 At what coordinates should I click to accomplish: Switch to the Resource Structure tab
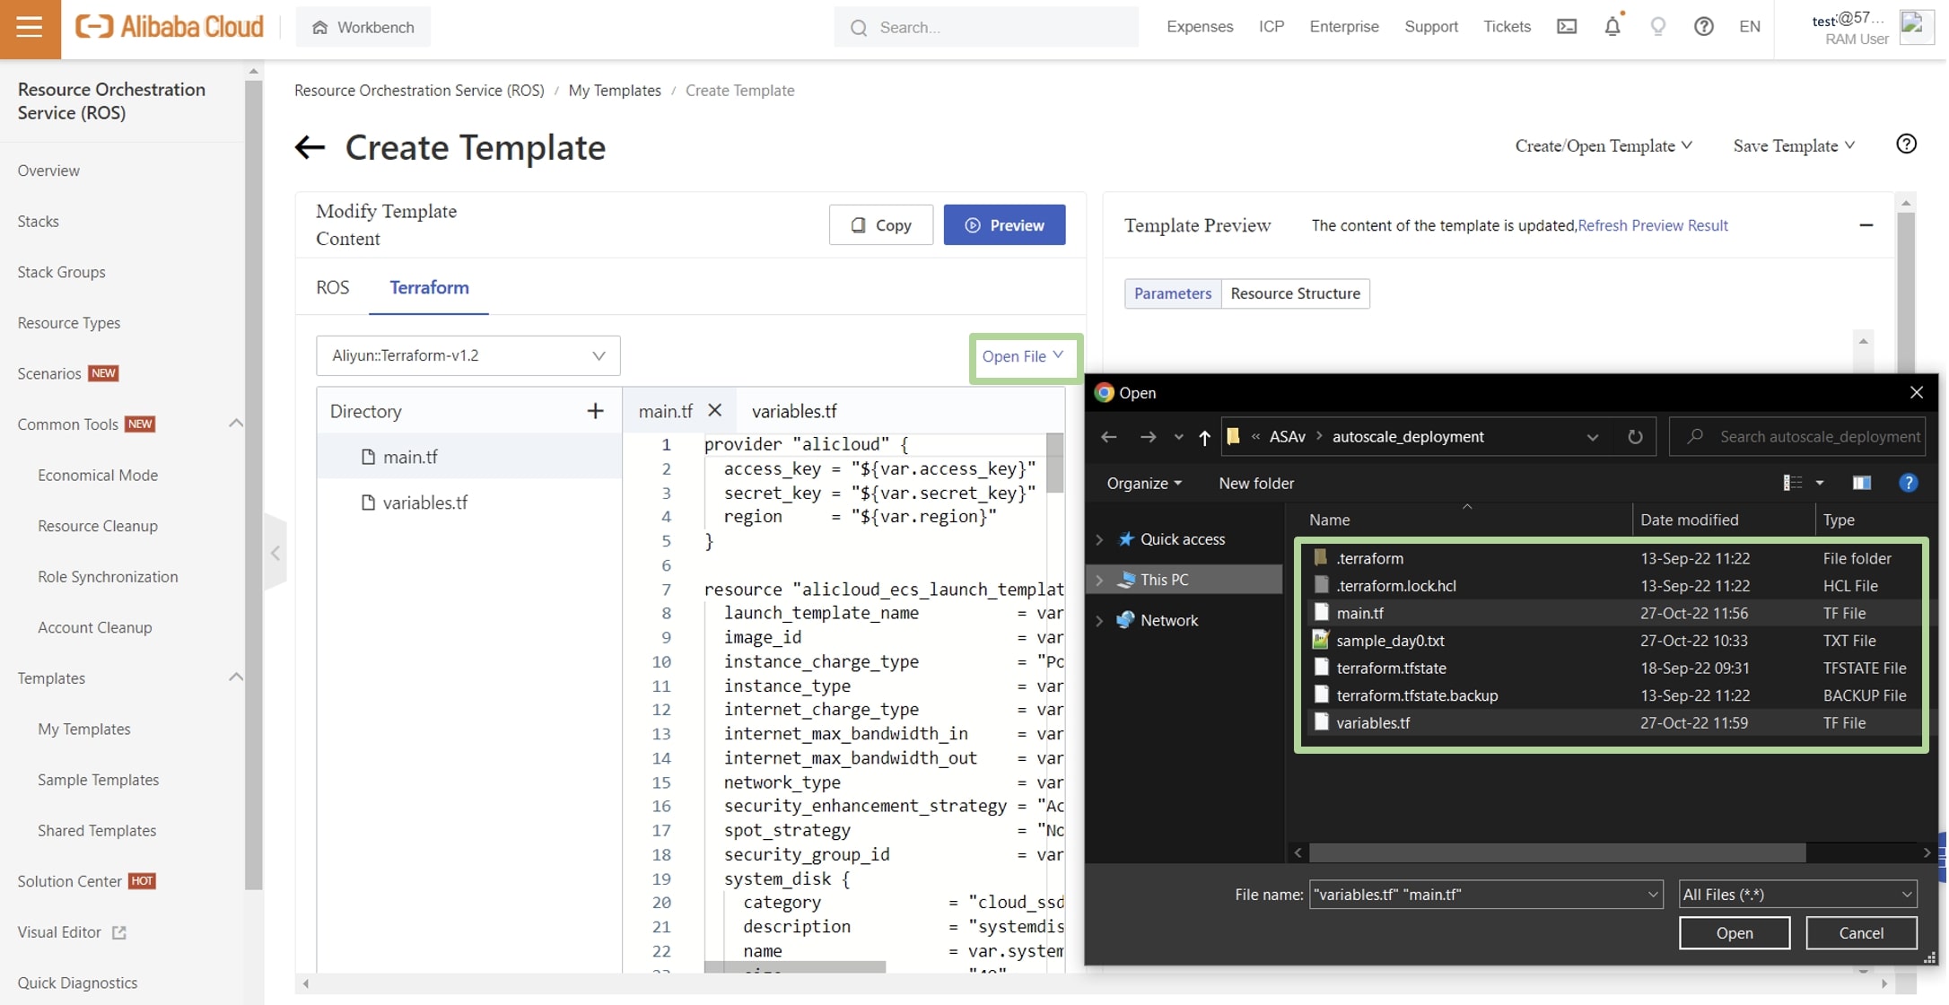1296,293
